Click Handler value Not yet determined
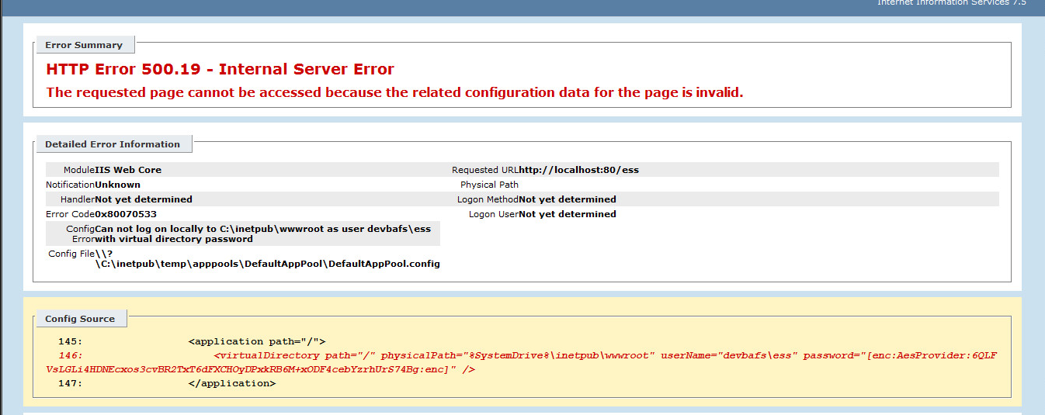Screen dimensions: 1045x415 coord(144,199)
